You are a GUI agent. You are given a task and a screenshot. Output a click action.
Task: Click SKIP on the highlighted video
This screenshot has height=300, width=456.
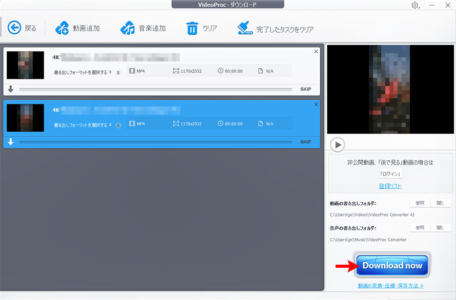306,142
